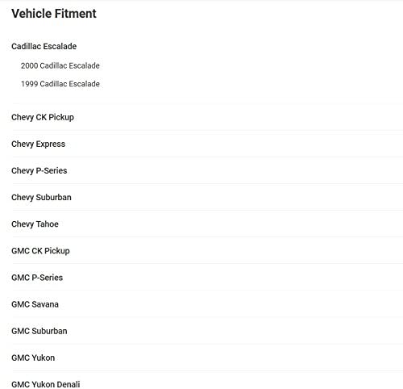The image size is (403, 389).
Task: Click the word Pickup in Chevy CK Pickup
Action: (x=61, y=117)
